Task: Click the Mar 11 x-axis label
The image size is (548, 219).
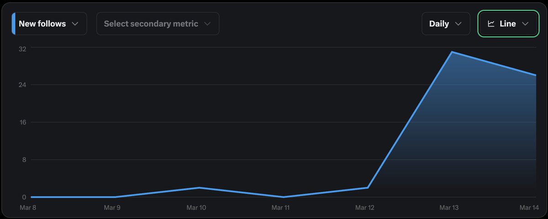Action: click(280, 208)
